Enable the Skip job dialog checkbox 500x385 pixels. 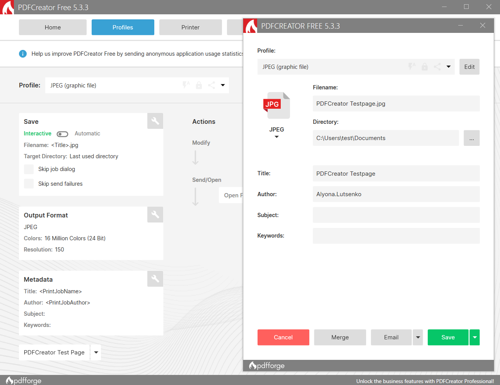tap(29, 169)
